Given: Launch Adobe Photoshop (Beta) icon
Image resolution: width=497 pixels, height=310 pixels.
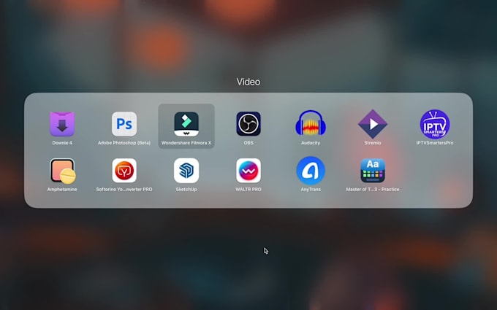Looking at the screenshot, I should (x=124, y=124).
